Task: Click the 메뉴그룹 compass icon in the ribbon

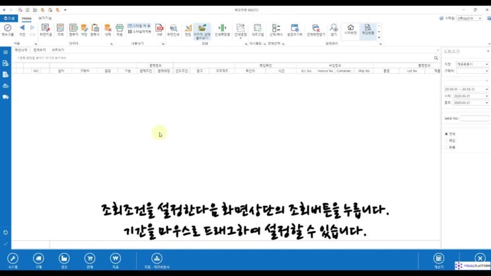Action: (7, 30)
